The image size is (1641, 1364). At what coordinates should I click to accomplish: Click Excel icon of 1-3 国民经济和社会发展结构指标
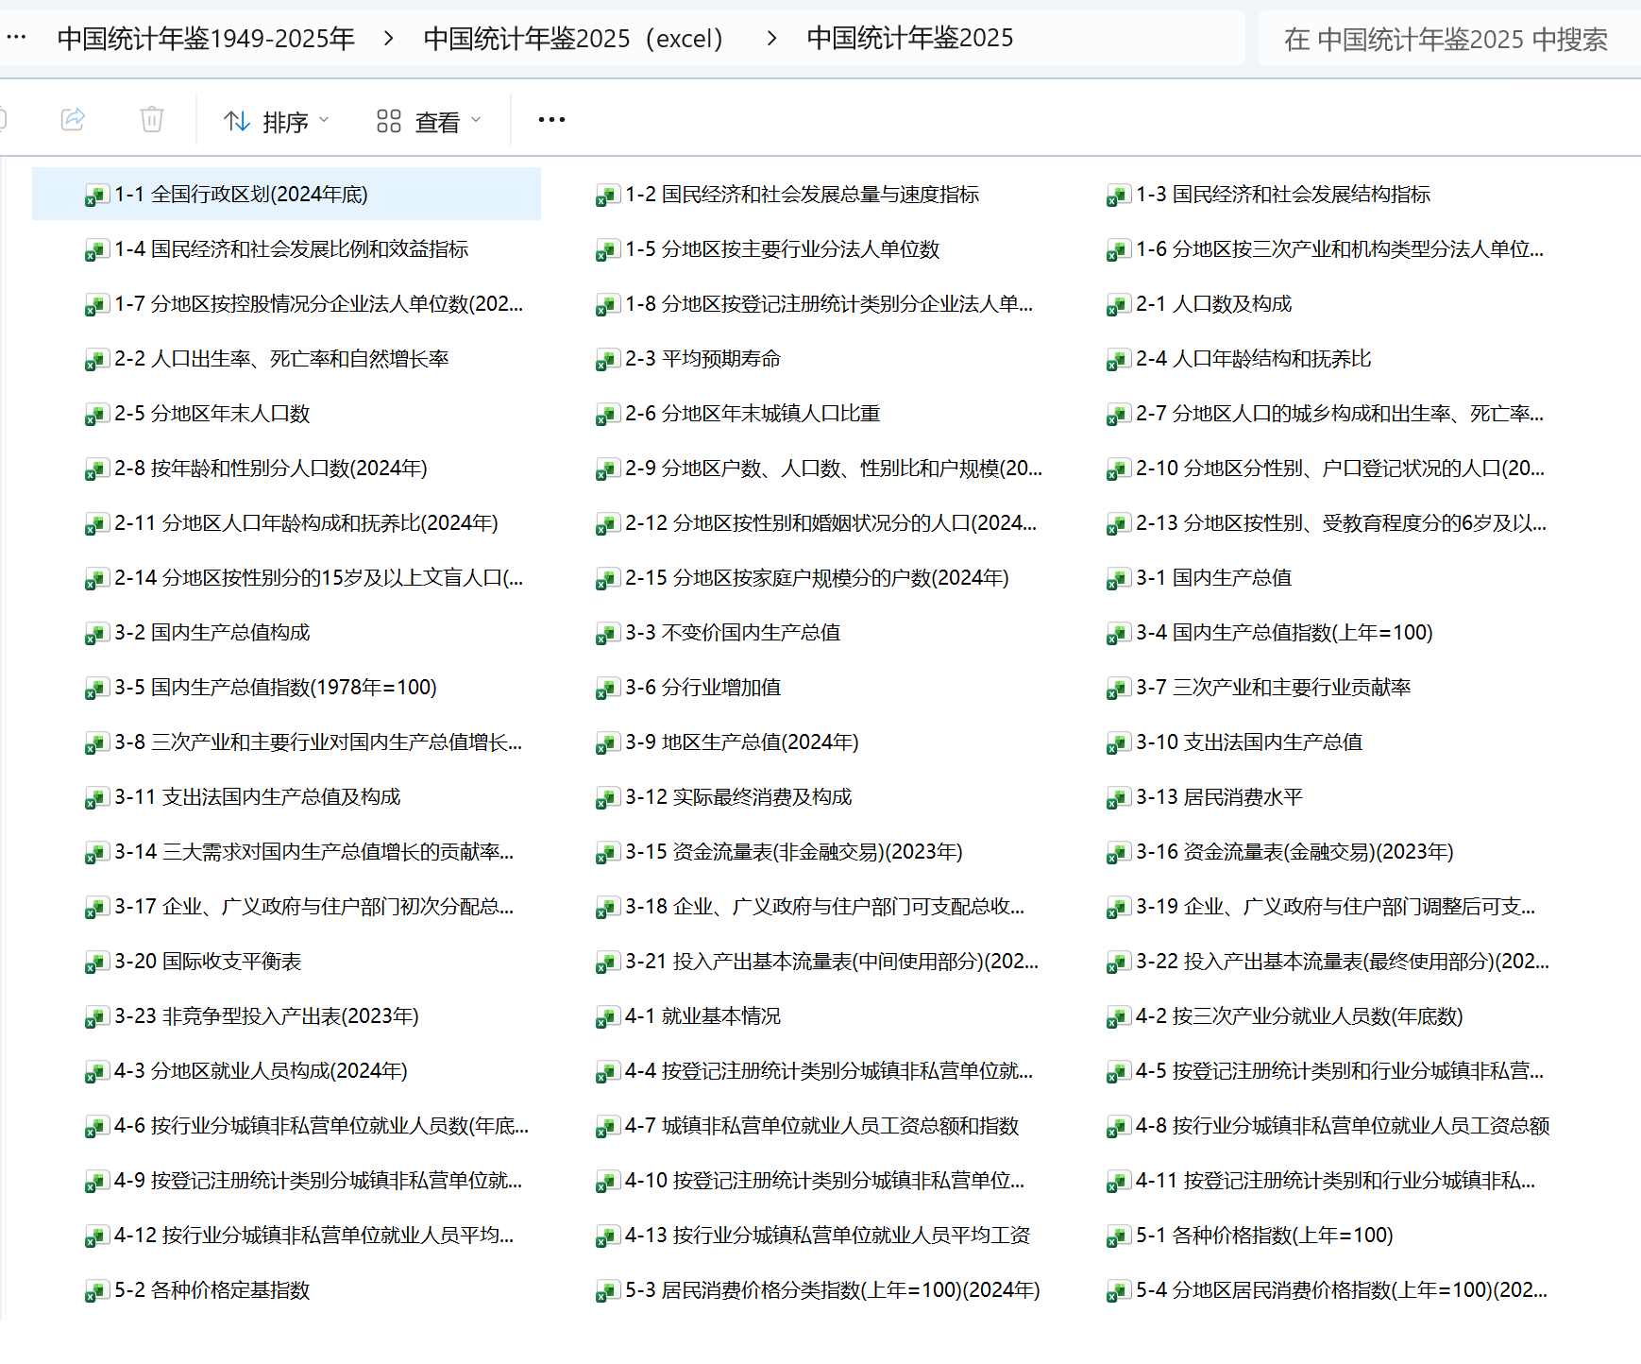1118,196
